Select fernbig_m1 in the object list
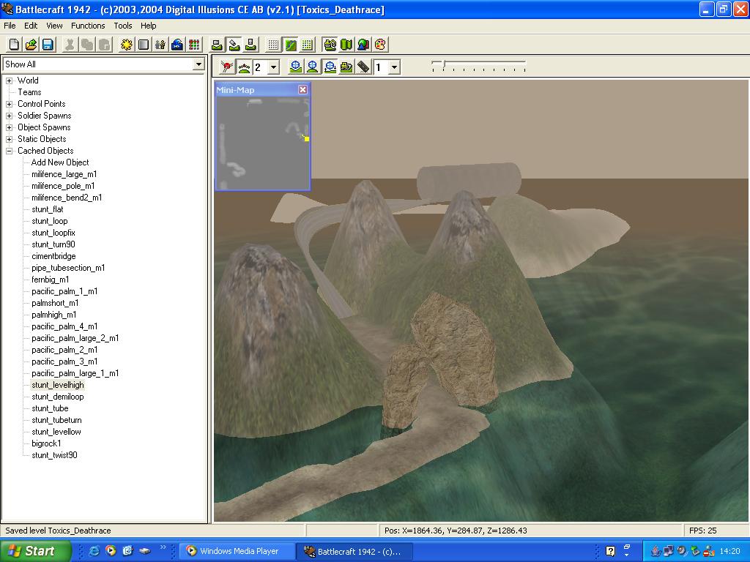The width and height of the screenshot is (750, 562). [x=51, y=280]
